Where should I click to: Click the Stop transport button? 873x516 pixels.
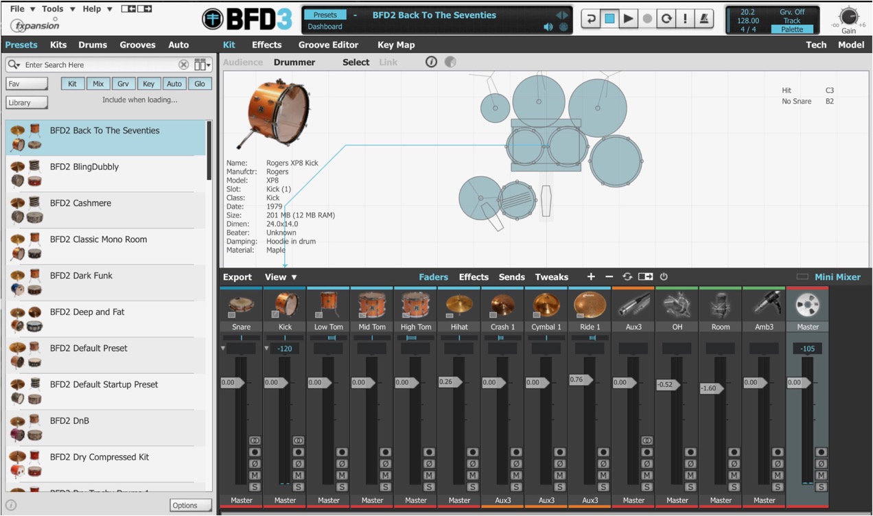[x=609, y=19]
